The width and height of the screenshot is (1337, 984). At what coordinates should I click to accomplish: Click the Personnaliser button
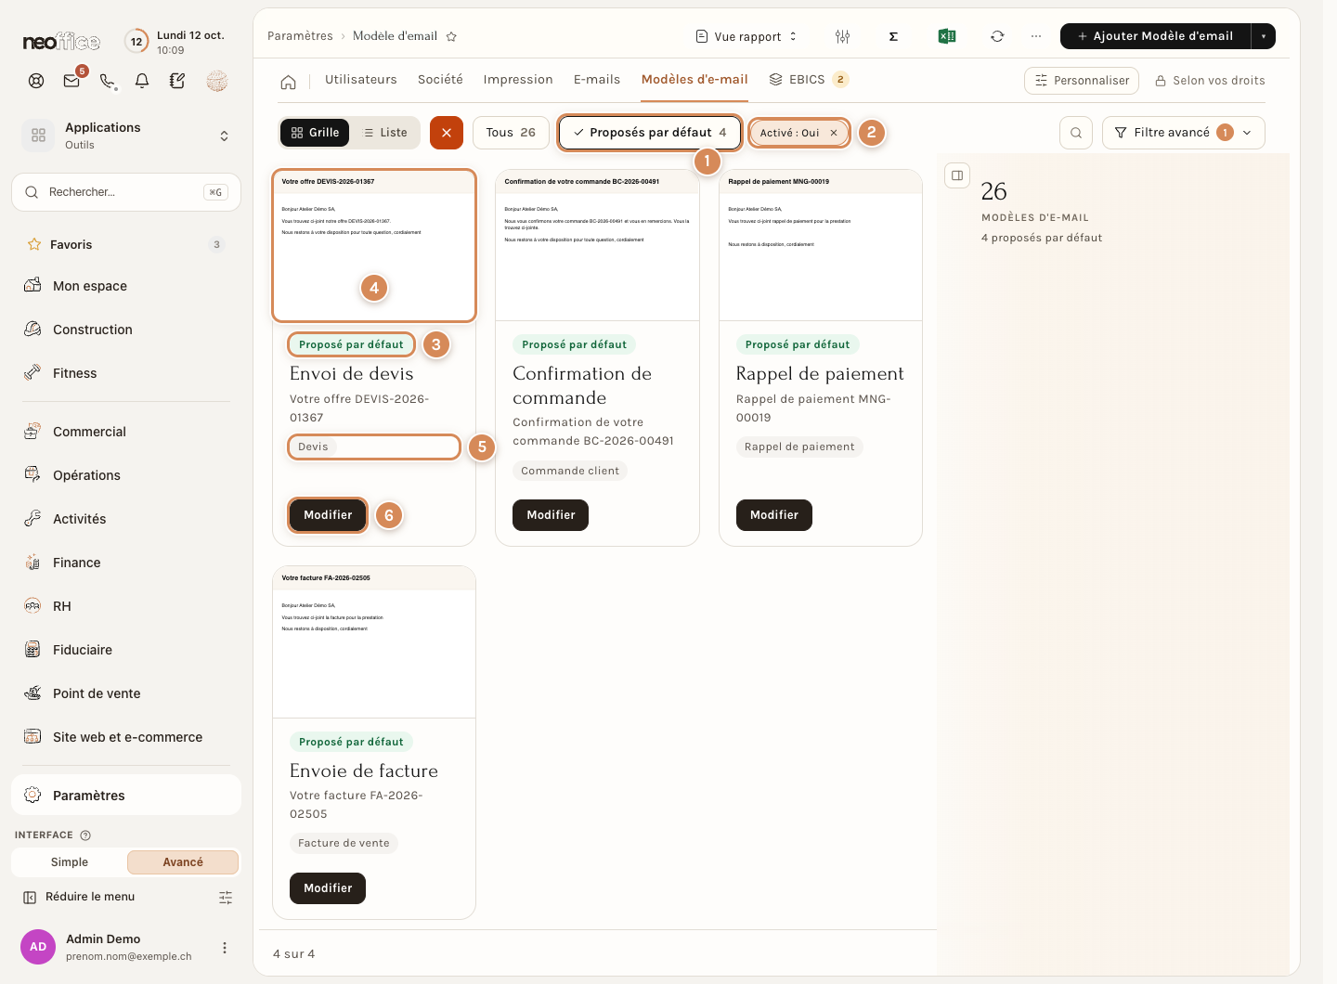coord(1083,81)
